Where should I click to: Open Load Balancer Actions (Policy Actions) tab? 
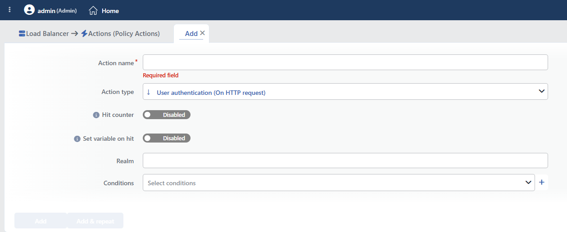(x=89, y=34)
